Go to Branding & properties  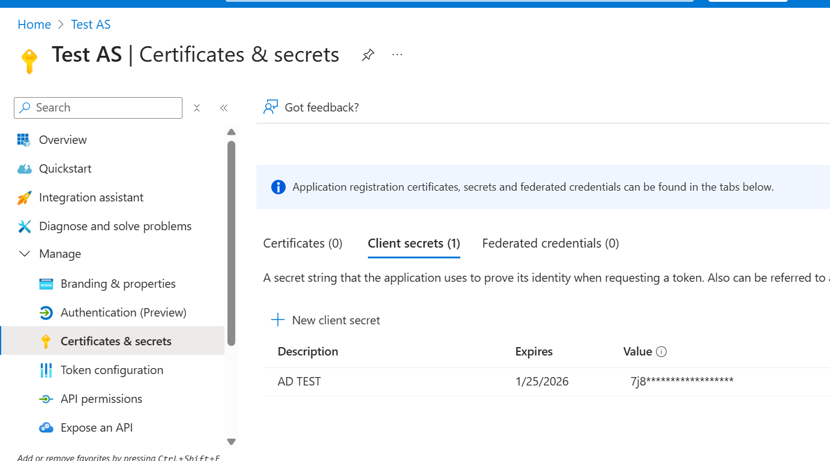point(118,284)
